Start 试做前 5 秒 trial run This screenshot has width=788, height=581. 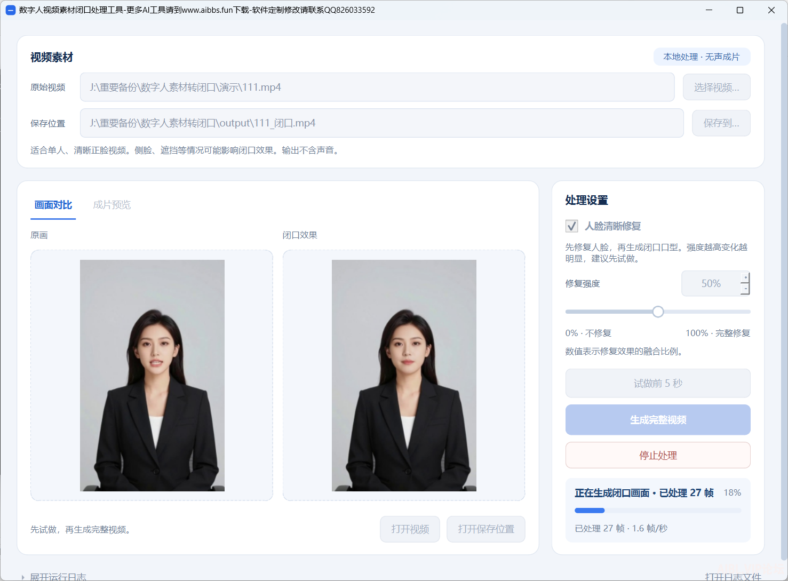(658, 383)
